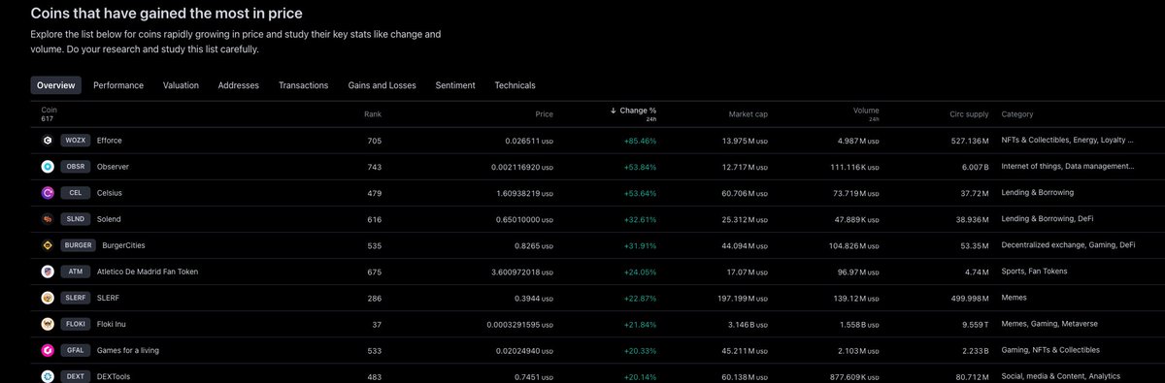This screenshot has height=383, width=1165.
Task: Click the BurgerCities coin logo icon
Action: [x=47, y=245]
